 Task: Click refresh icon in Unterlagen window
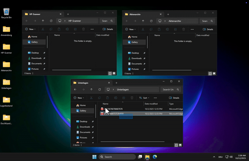[x=100, y=89]
